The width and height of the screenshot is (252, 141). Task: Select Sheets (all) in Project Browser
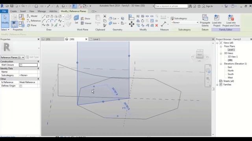228,81
